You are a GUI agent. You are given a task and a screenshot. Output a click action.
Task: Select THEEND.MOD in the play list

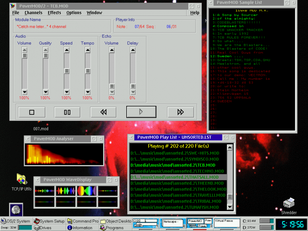click(178, 183)
